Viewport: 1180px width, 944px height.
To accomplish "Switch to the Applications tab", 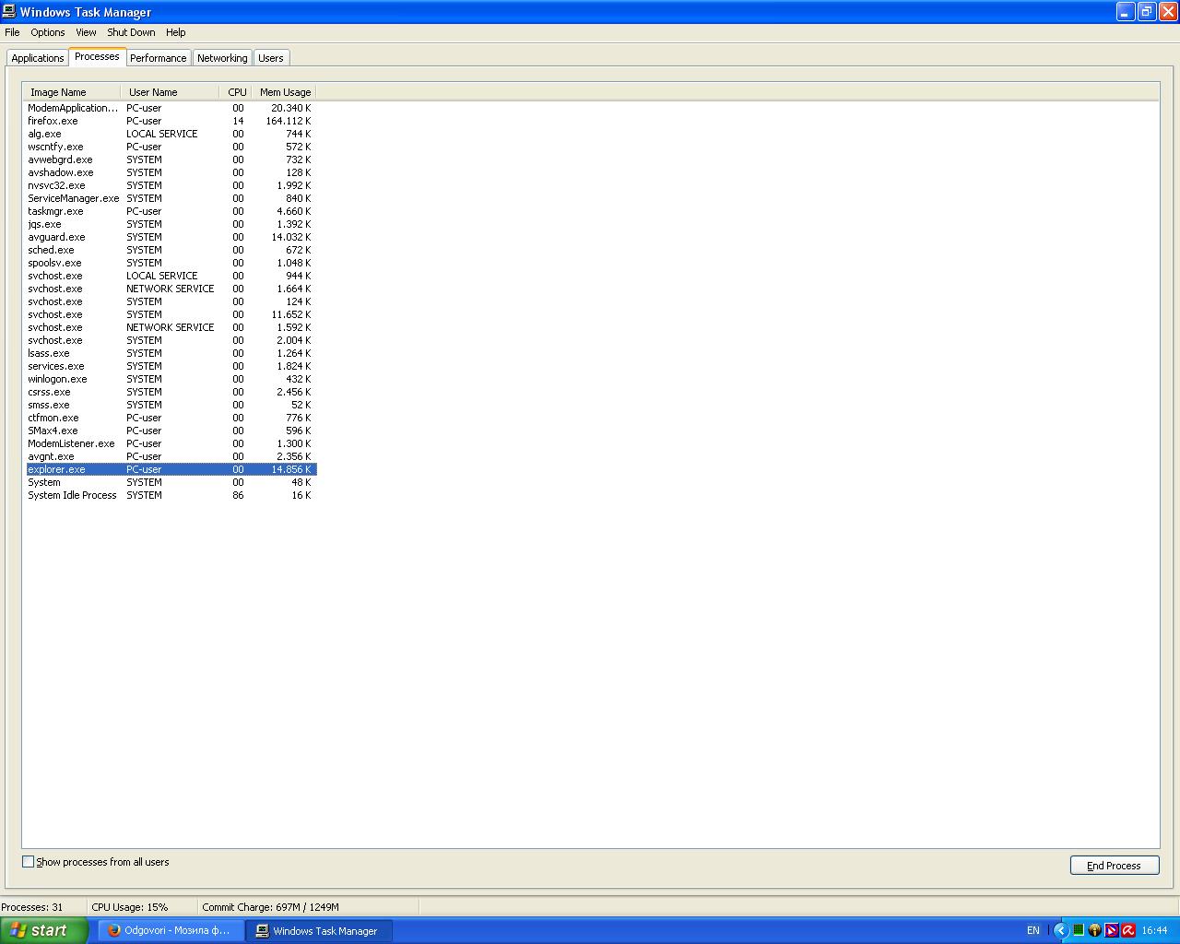I will coord(38,58).
